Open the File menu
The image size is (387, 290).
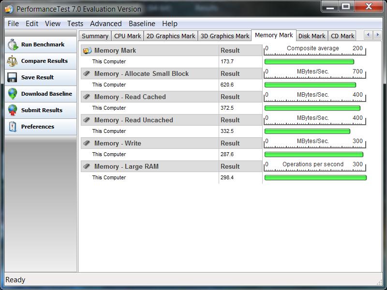point(13,24)
